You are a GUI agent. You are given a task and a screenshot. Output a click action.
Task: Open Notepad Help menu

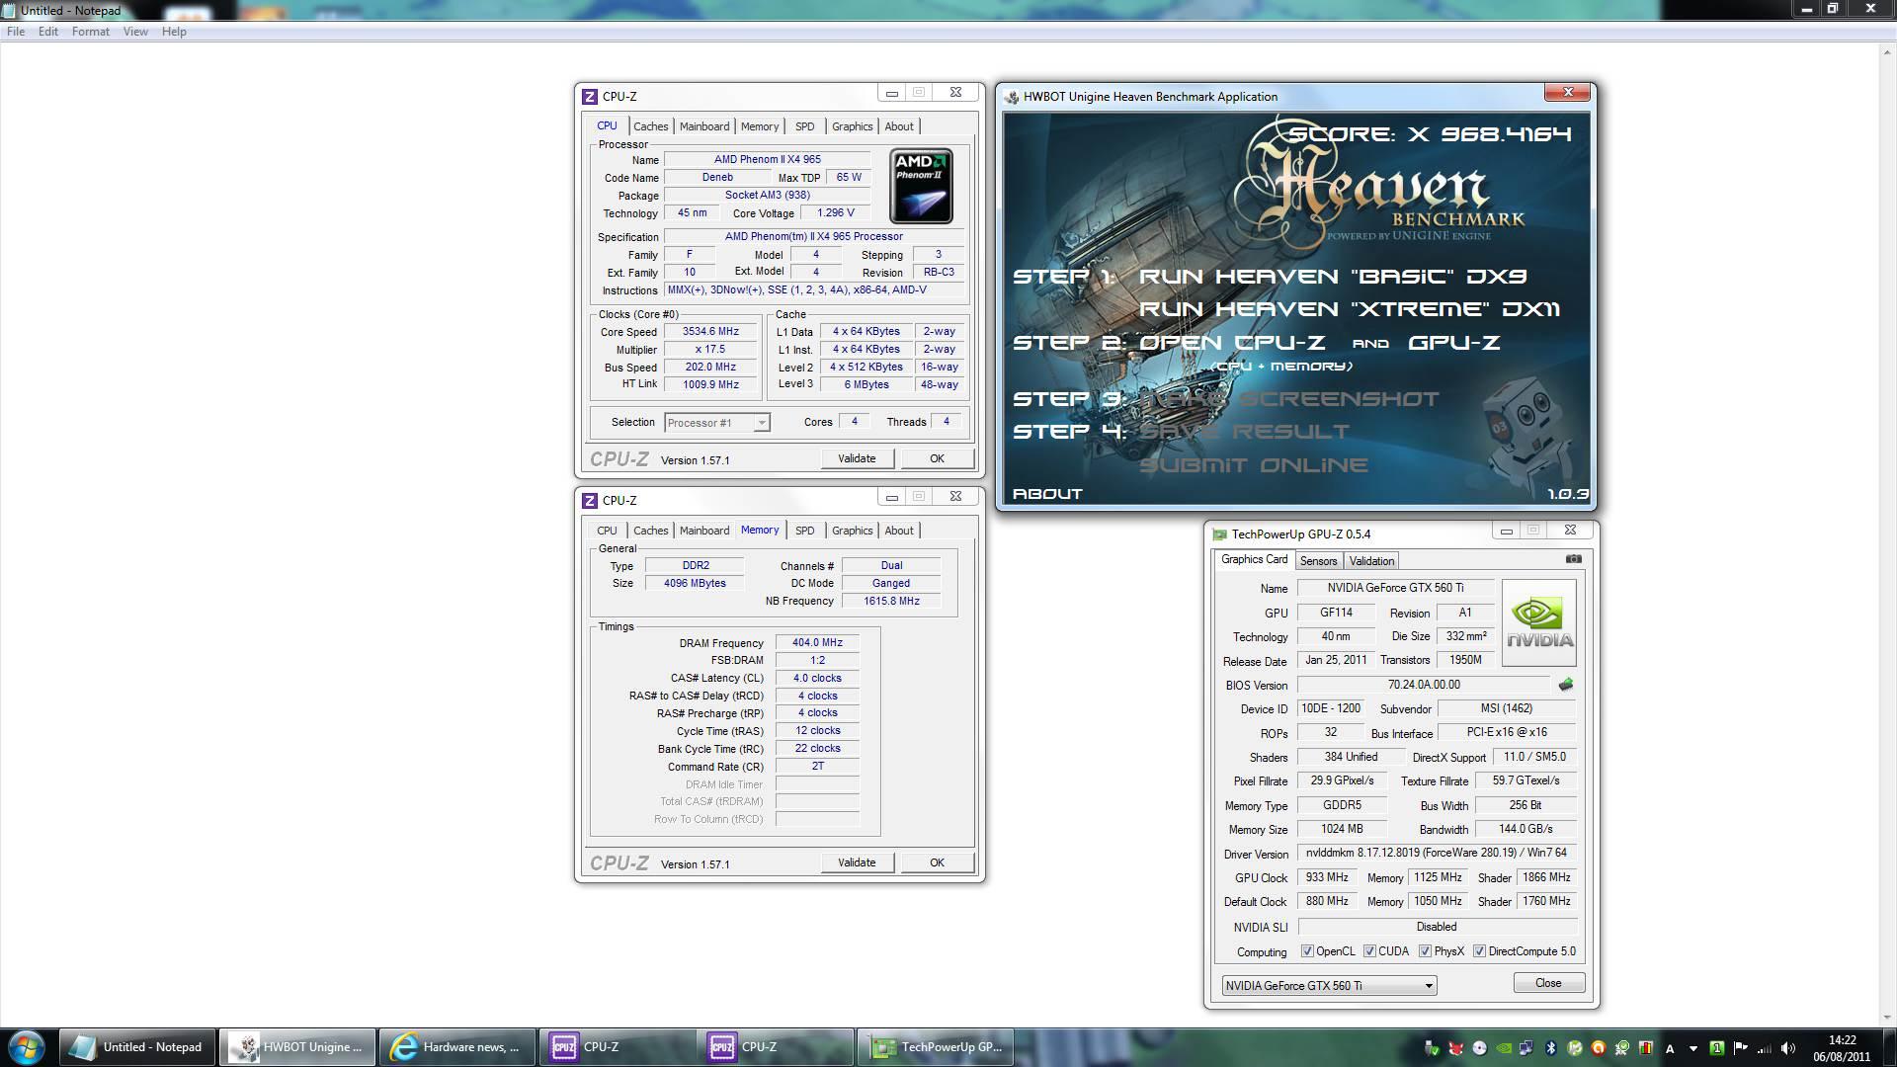(174, 32)
